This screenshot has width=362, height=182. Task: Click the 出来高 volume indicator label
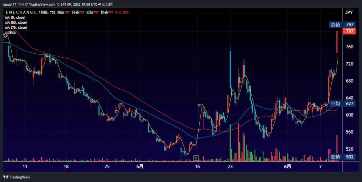tap(10, 33)
